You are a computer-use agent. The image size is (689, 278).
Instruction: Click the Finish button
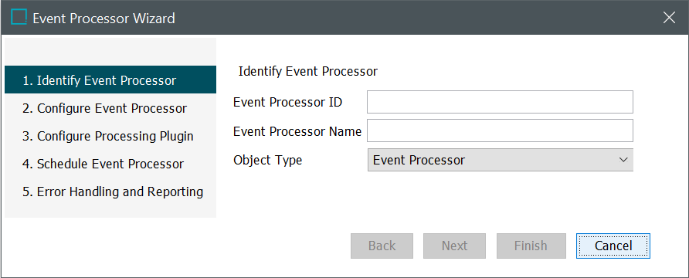[531, 246]
